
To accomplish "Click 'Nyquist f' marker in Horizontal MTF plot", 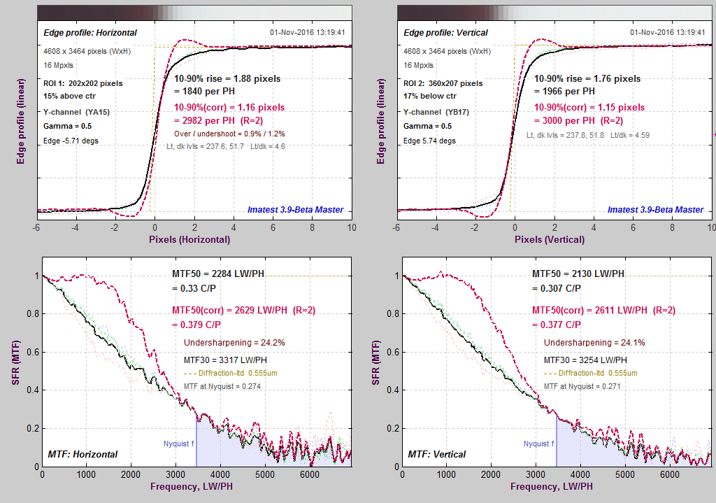I will click(179, 444).
